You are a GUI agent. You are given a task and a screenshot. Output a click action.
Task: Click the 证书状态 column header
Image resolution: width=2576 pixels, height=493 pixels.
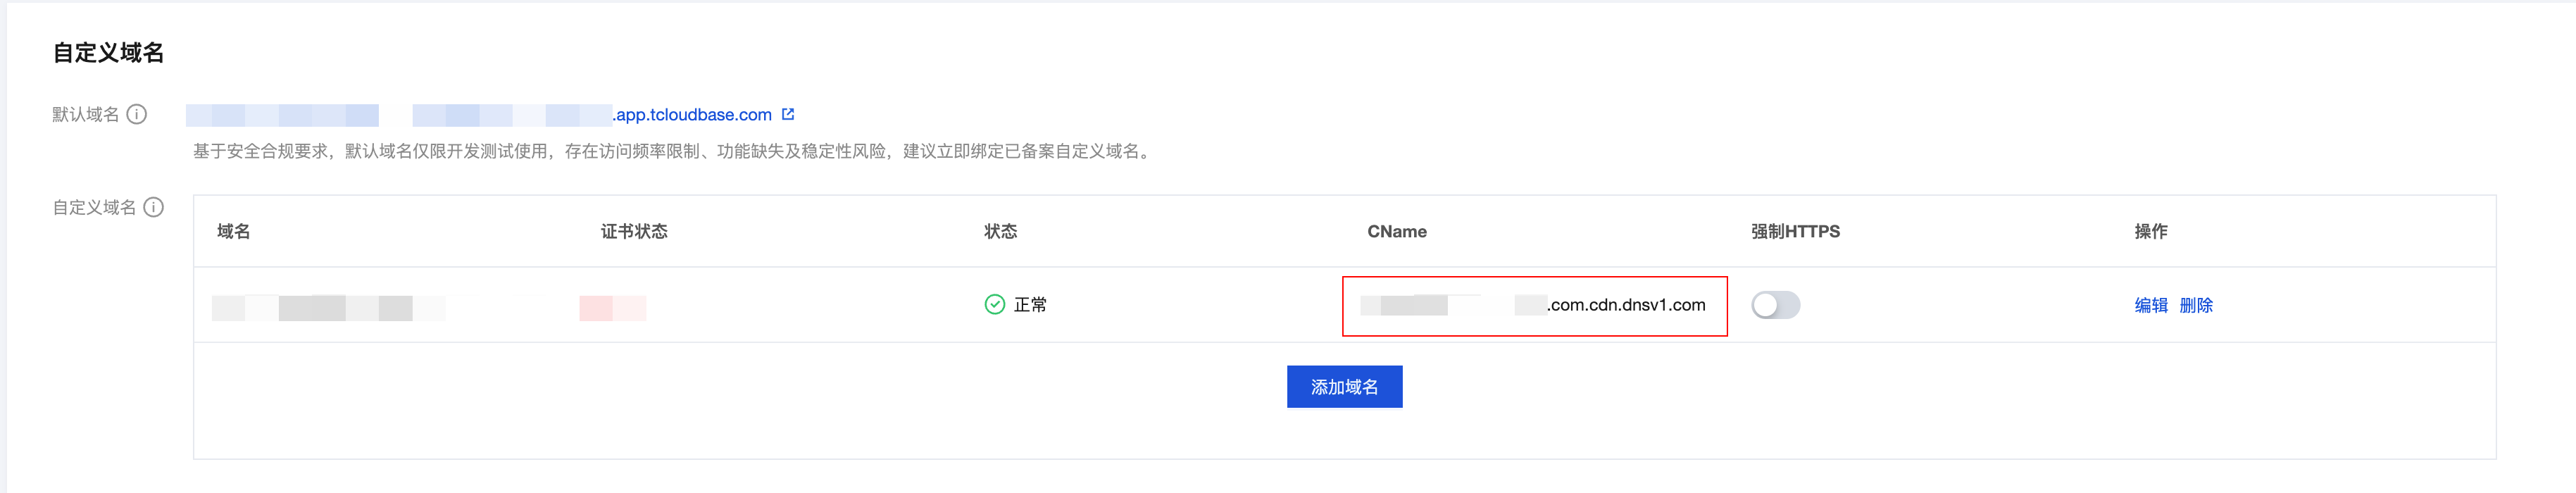click(x=634, y=232)
